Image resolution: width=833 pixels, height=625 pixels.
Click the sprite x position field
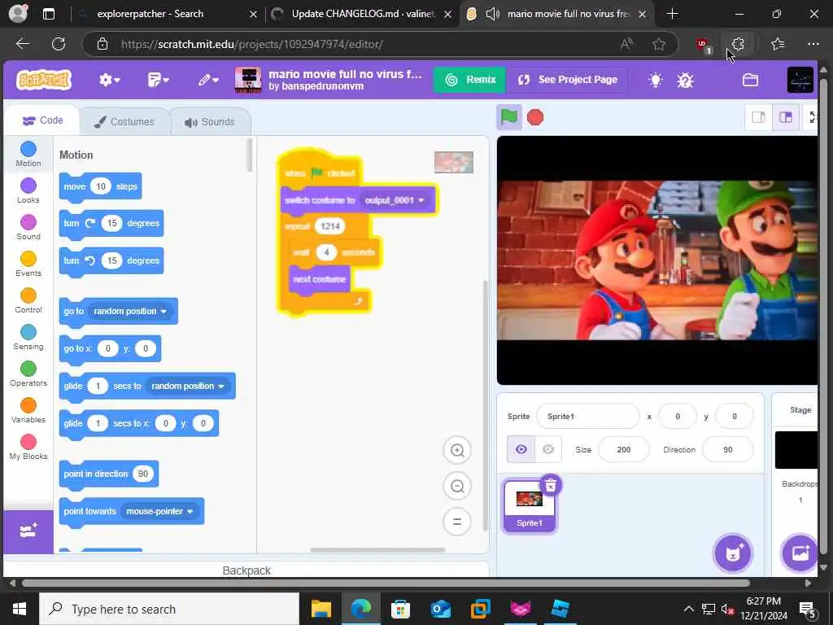pyautogui.click(x=678, y=416)
